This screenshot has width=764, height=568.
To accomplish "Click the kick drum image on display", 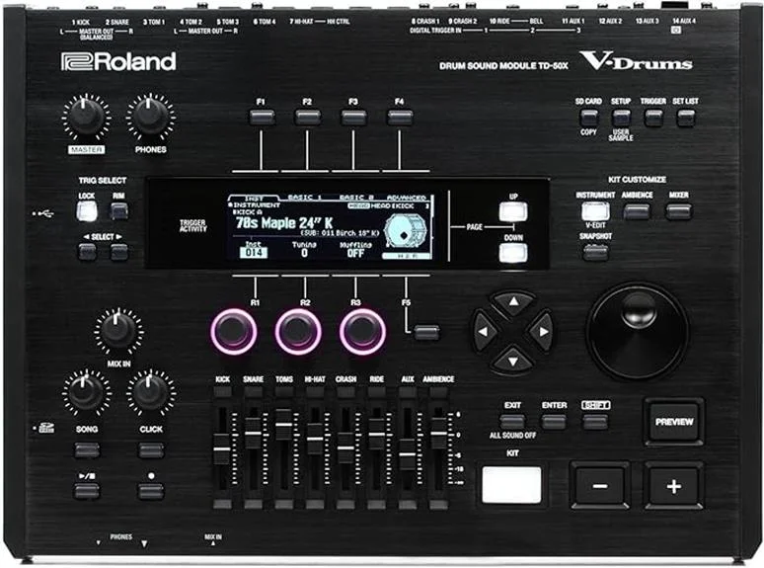I will 406,231.
